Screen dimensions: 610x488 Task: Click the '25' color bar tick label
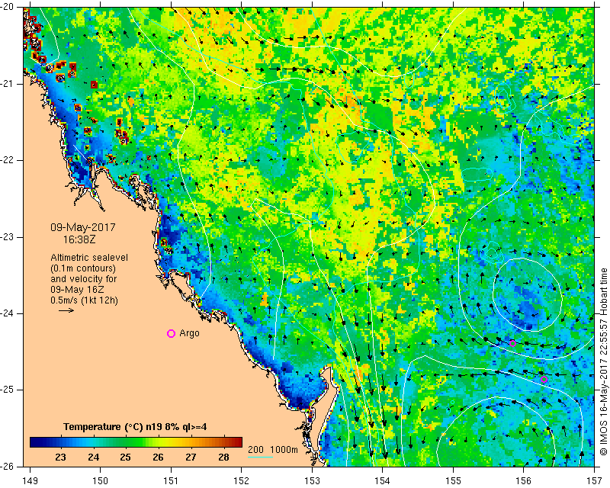(125, 457)
